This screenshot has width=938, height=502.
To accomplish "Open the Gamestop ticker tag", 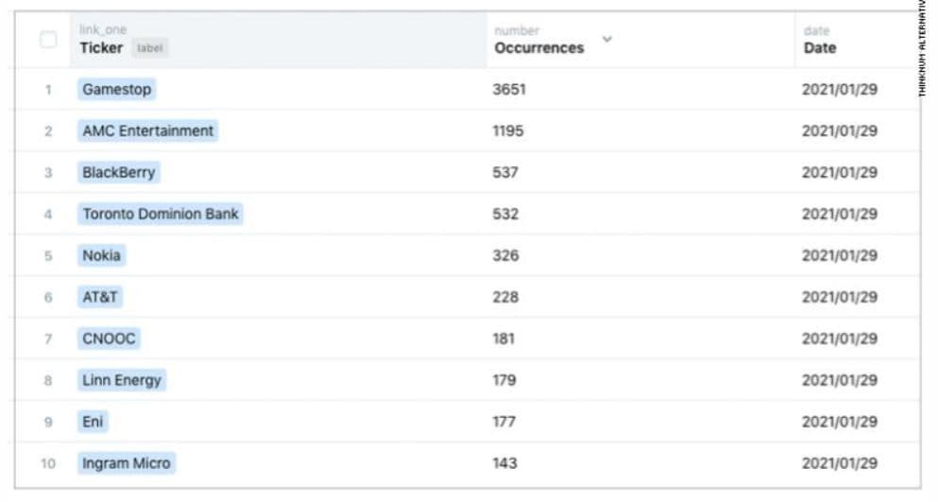I will click(x=116, y=90).
